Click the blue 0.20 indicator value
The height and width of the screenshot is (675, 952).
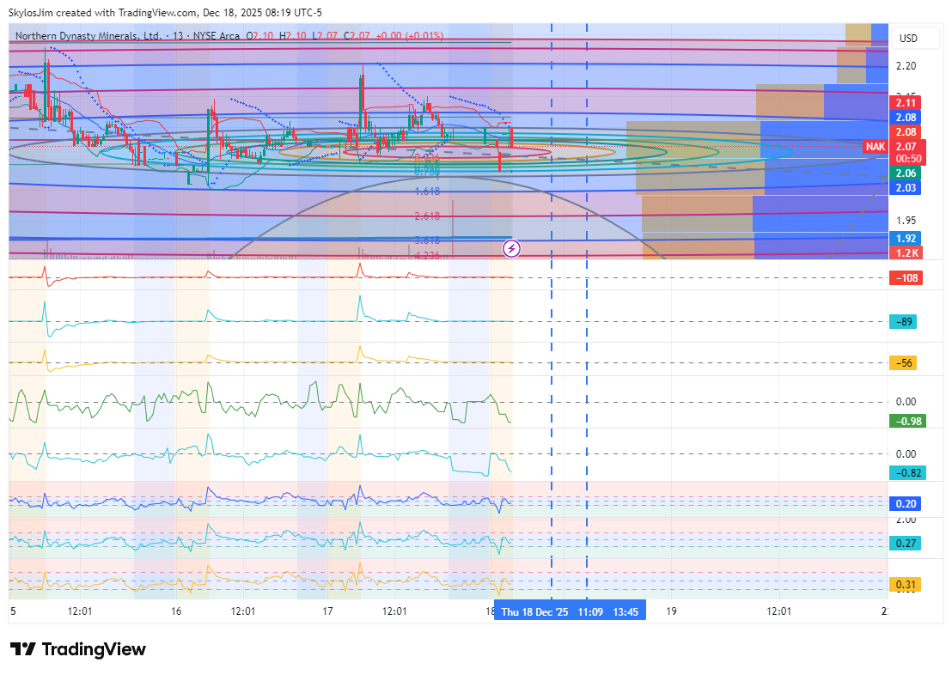[x=905, y=504]
